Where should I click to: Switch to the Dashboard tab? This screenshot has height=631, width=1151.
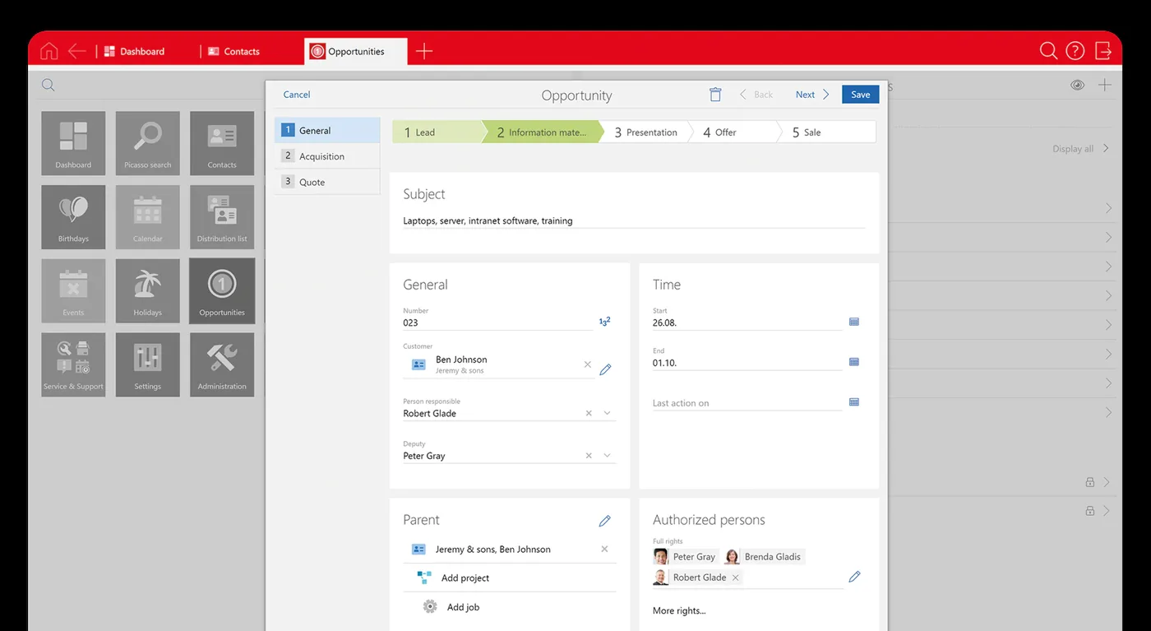tap(134, 51)
